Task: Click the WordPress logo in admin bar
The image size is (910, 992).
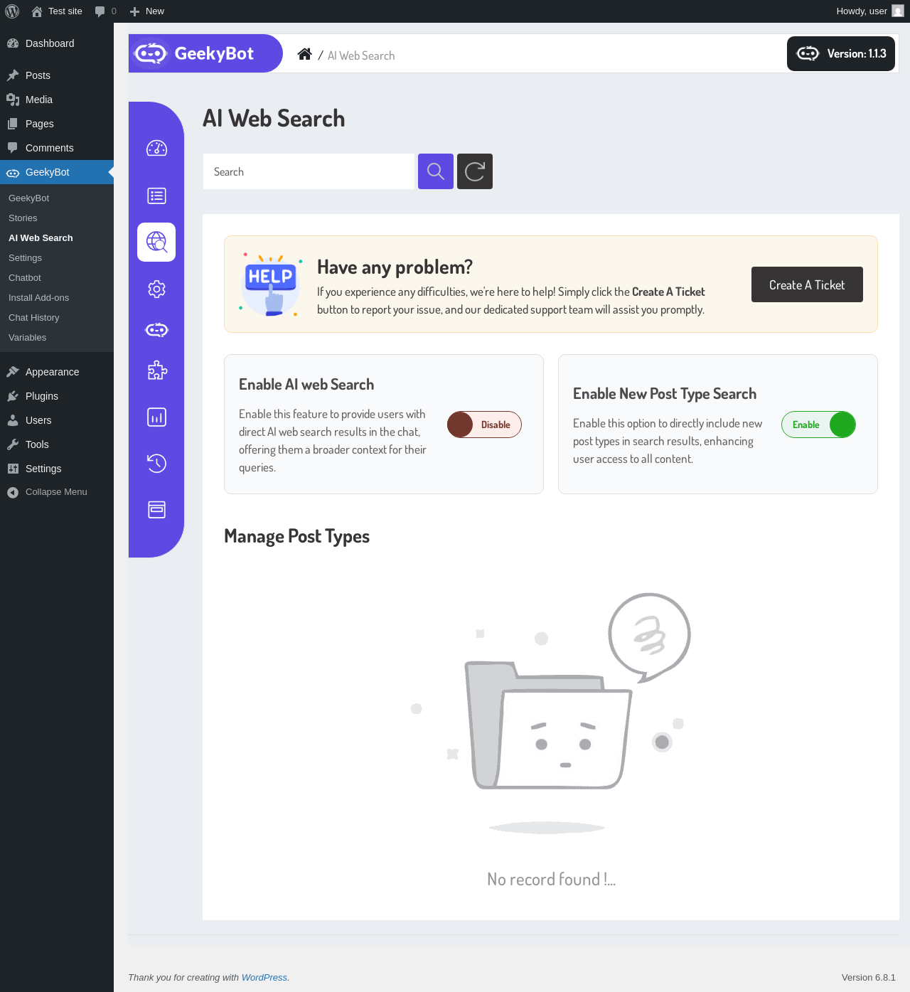Action: tap(12, 11)
